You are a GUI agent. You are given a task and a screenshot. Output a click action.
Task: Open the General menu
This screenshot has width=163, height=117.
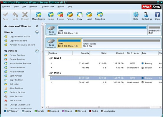6,7
